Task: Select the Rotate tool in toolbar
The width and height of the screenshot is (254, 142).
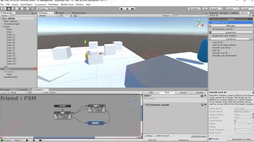Action: [14, 9]
